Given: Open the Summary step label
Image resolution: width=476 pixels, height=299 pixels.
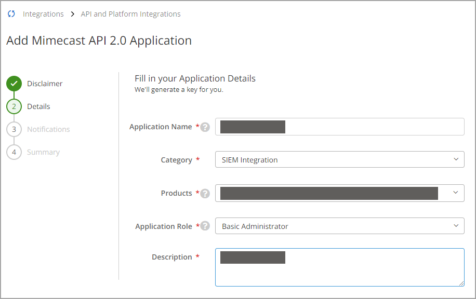Looking at the screenshot, I should point(44,152).
